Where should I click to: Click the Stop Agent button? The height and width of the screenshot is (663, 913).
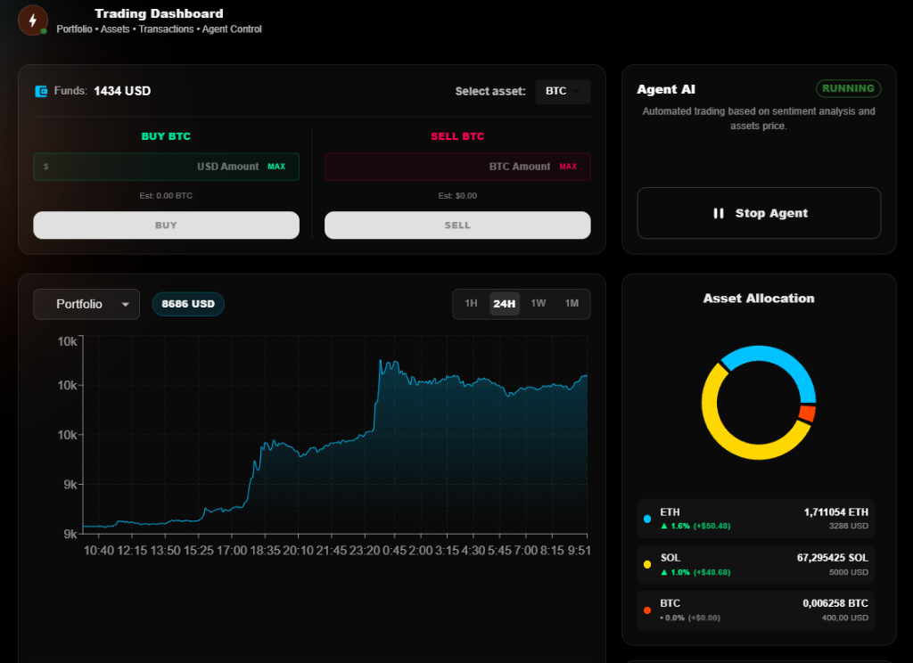(x=759, y=213)
